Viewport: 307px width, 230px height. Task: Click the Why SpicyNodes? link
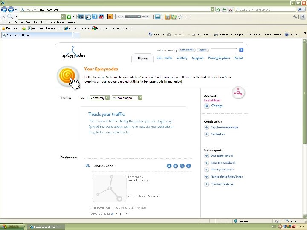pyautogui.click(x=222, y=170)
